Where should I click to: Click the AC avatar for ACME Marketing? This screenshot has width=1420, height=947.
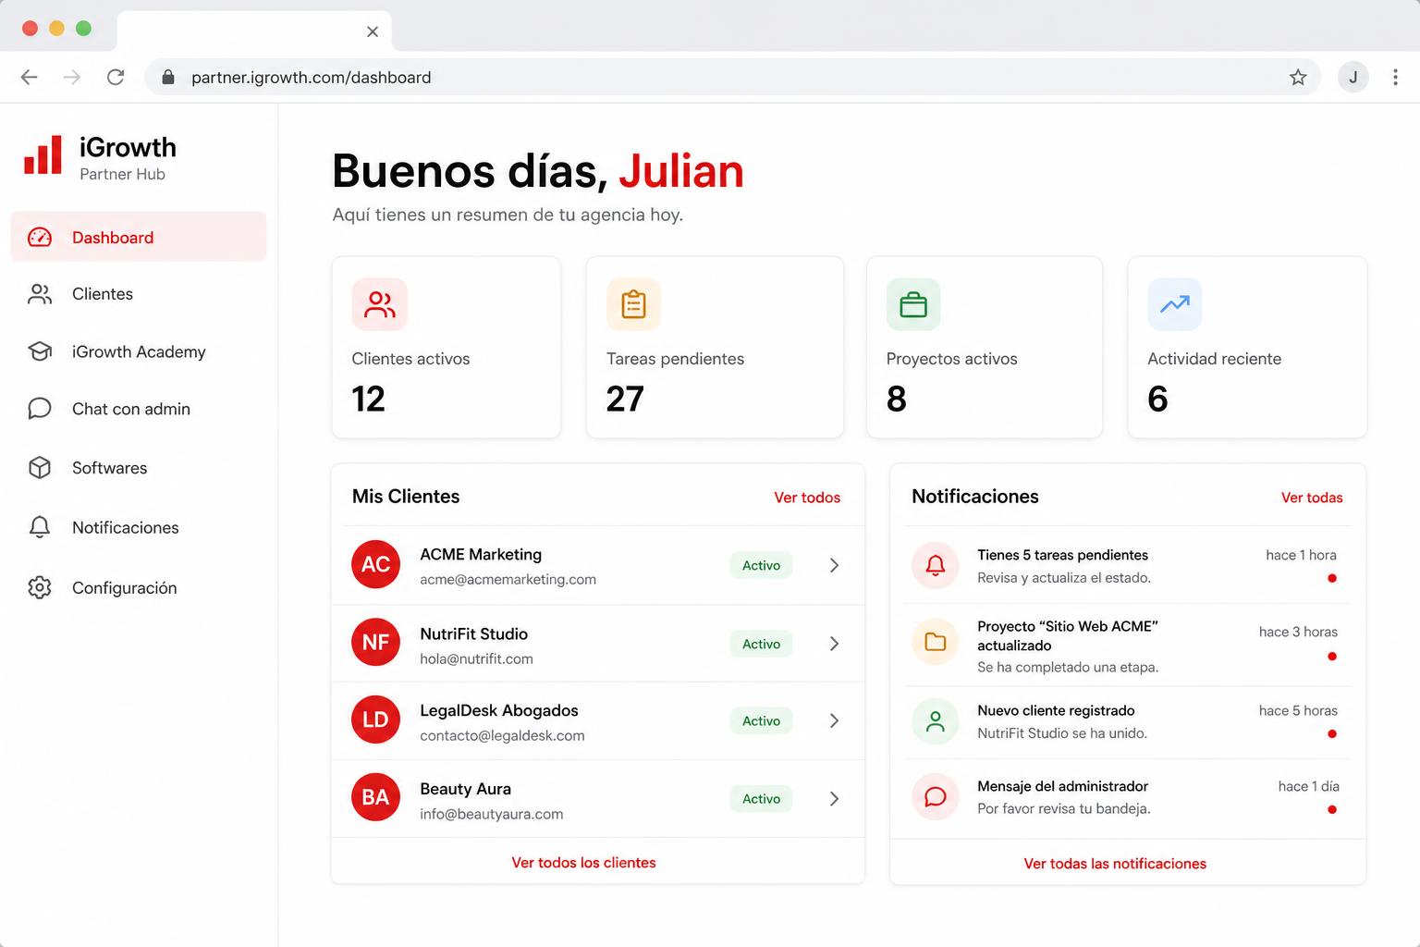[x=375, y=564]
